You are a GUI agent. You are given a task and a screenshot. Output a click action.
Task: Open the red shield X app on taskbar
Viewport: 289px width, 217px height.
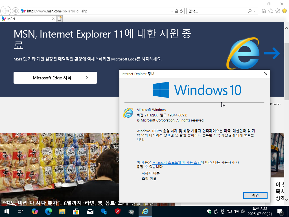(118, 211)
